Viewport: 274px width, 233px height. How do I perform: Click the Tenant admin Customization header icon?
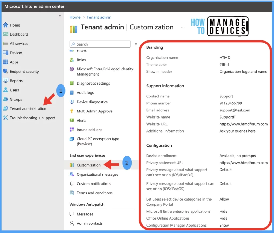click(x=74, y=29)
